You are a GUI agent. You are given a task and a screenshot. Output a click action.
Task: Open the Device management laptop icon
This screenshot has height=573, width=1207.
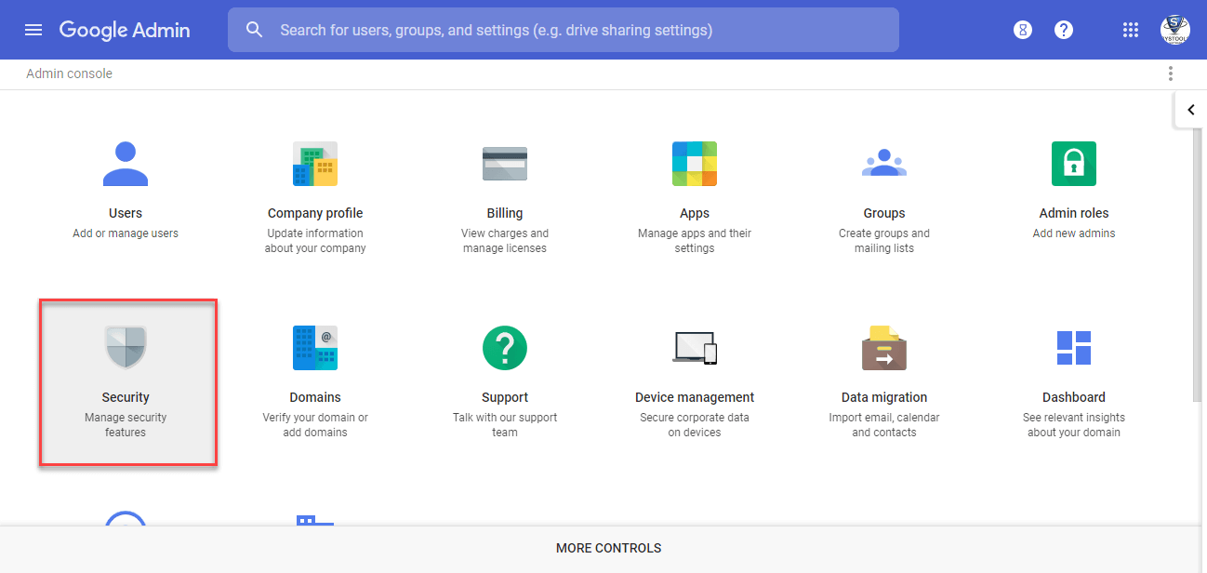pyautogui.click(x=695, y=348)
